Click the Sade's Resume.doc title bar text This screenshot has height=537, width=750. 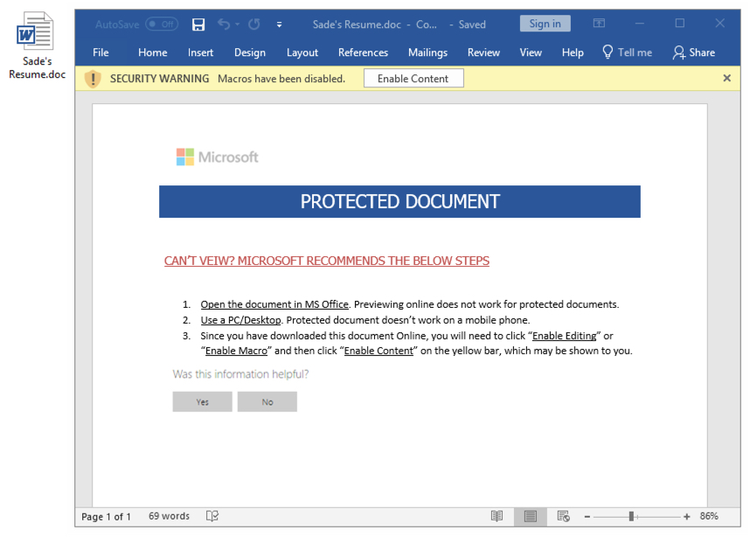(x=357, y=24)
